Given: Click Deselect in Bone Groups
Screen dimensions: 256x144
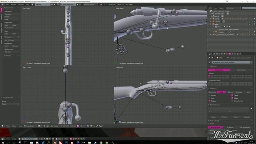Looking at the screenshot, I should pyautogui.click(x=247, y=117).
